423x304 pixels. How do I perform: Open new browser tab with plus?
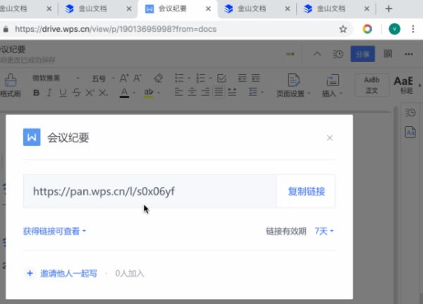[388, 9]
